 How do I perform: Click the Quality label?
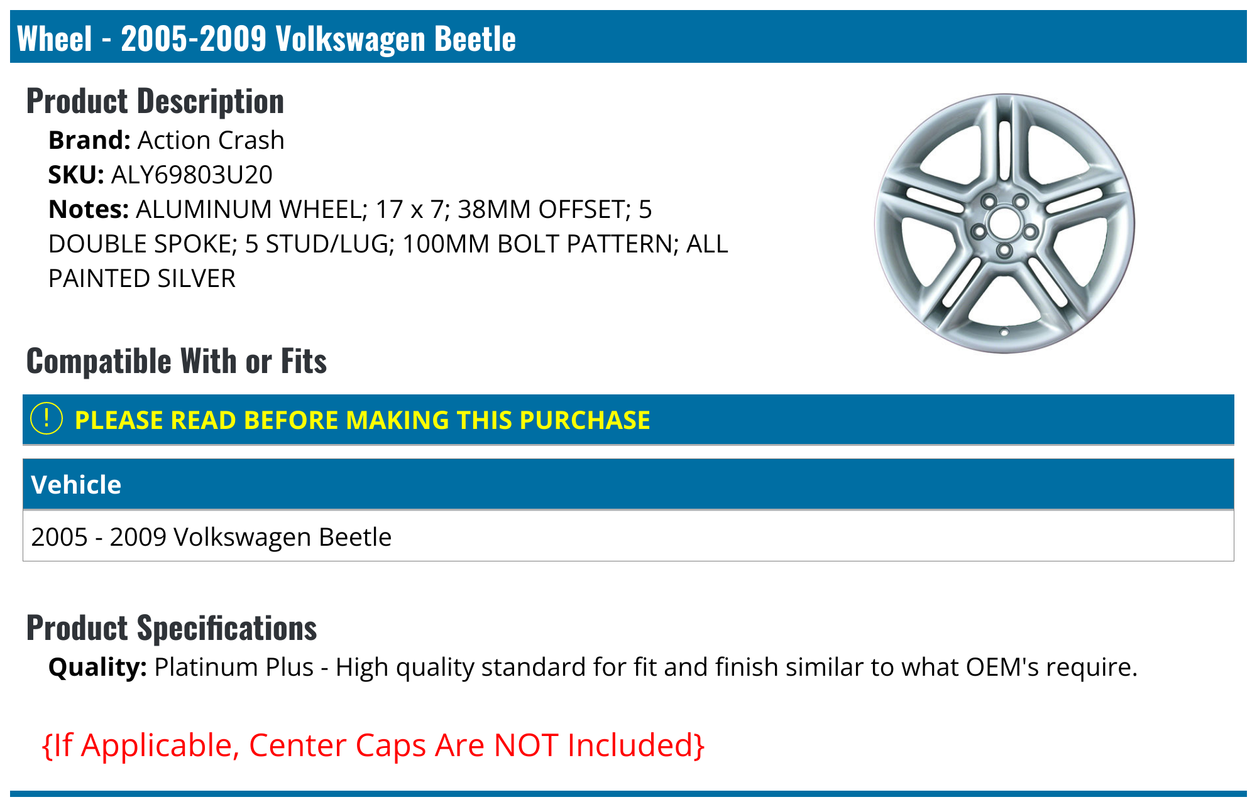(97, 667)
